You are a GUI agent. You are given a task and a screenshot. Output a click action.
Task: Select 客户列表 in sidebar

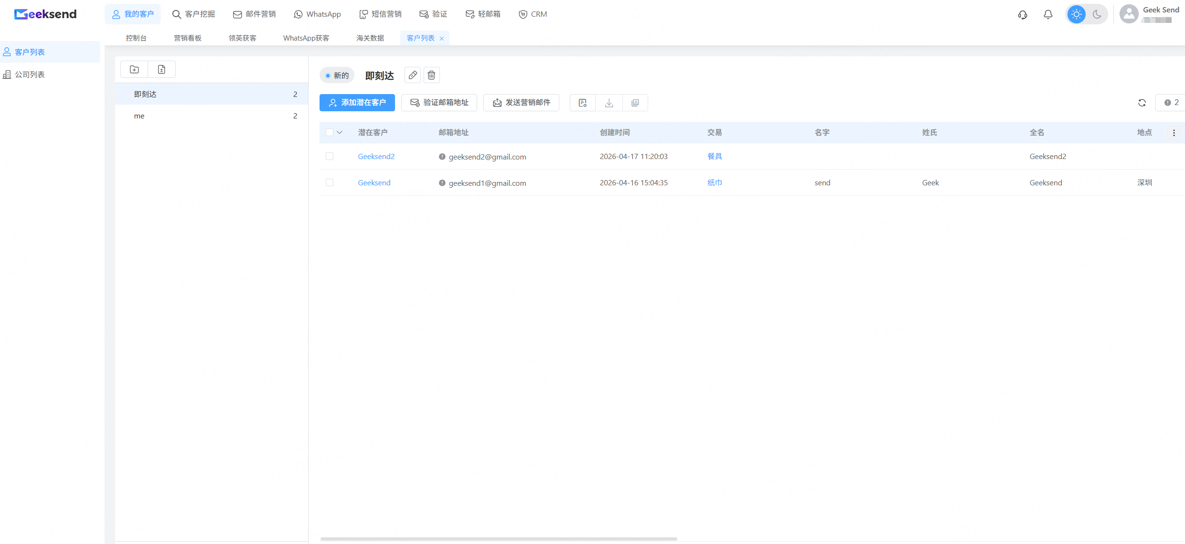(50, 52)
